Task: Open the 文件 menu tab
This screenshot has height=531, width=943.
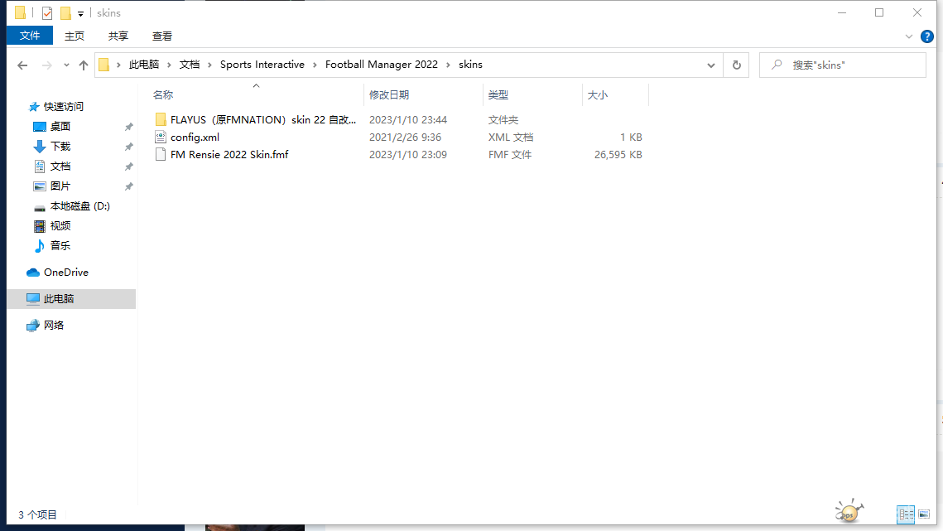Action: pyautogui.click(x=30, y=36)
